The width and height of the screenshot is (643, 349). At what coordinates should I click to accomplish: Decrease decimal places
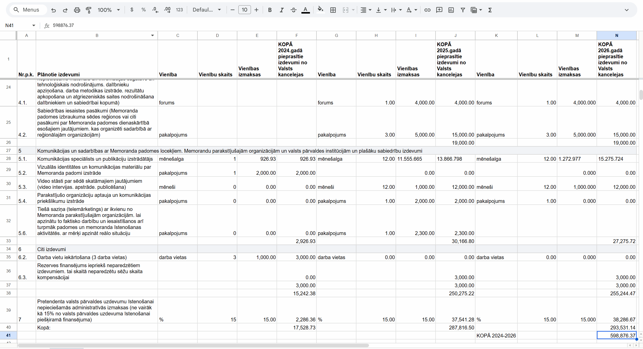(155, 10)
